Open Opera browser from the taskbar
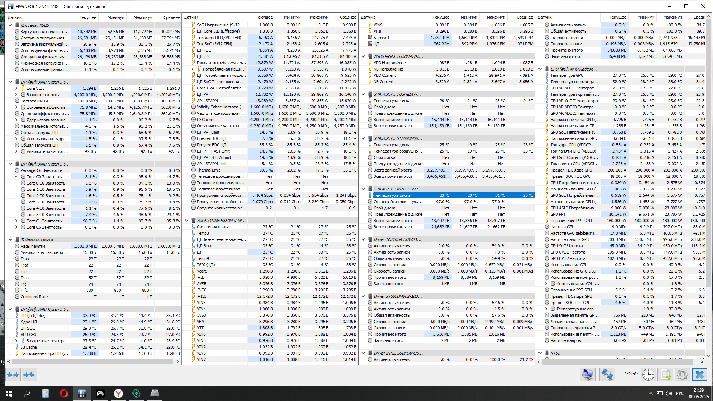 [64, 394]
